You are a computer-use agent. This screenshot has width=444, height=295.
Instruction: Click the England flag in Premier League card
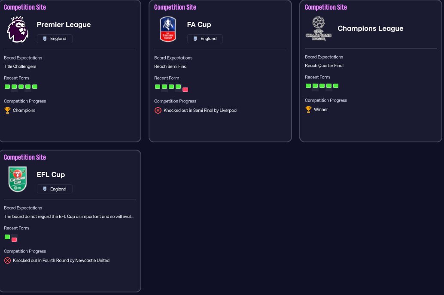point(45,39)
